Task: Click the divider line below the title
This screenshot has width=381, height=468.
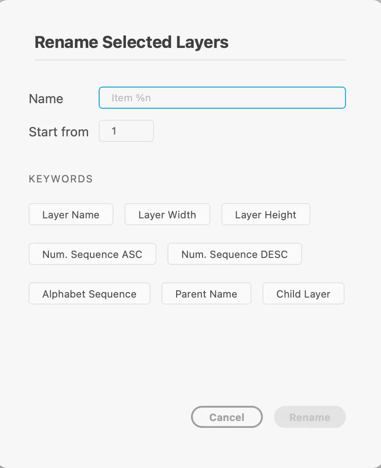Action: coord(190,60)
